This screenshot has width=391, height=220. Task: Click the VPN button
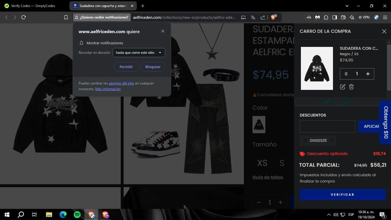[364, 17]
